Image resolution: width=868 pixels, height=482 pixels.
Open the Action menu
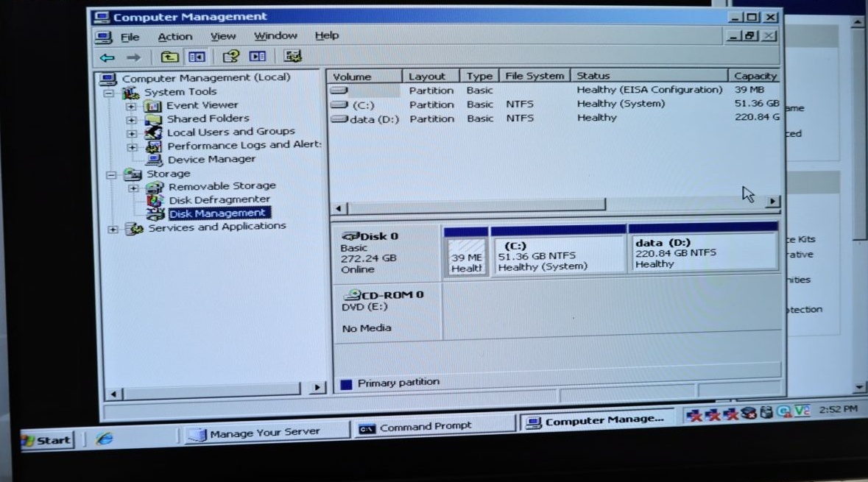coord(175,35)
